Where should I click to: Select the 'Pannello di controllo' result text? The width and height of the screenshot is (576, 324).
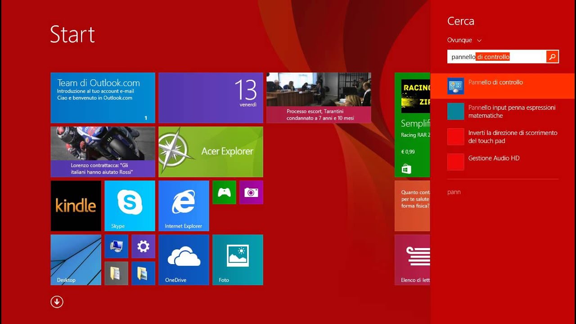coord(495,82)
